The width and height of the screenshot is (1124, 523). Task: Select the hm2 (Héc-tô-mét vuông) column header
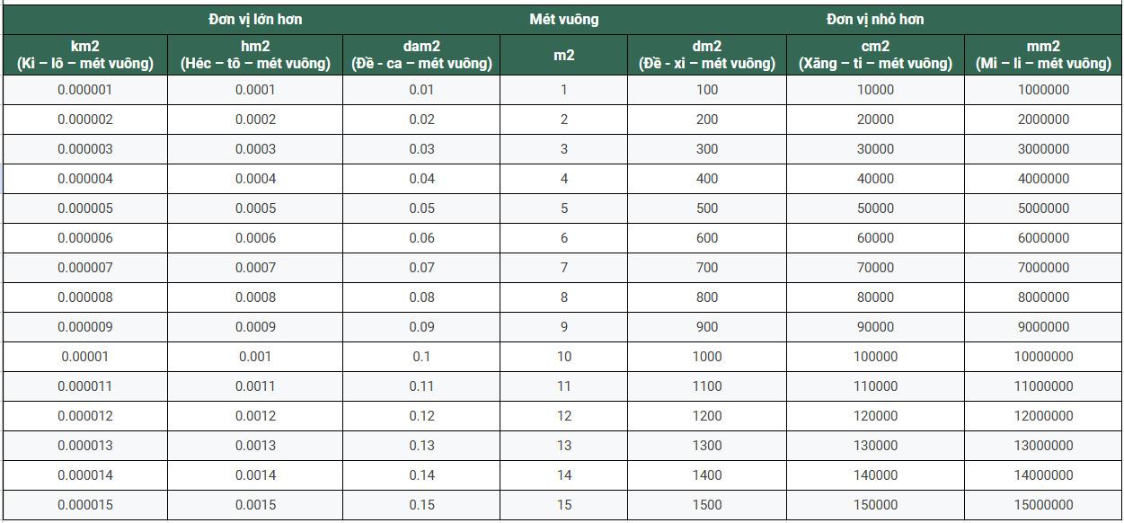coord(255,55)
